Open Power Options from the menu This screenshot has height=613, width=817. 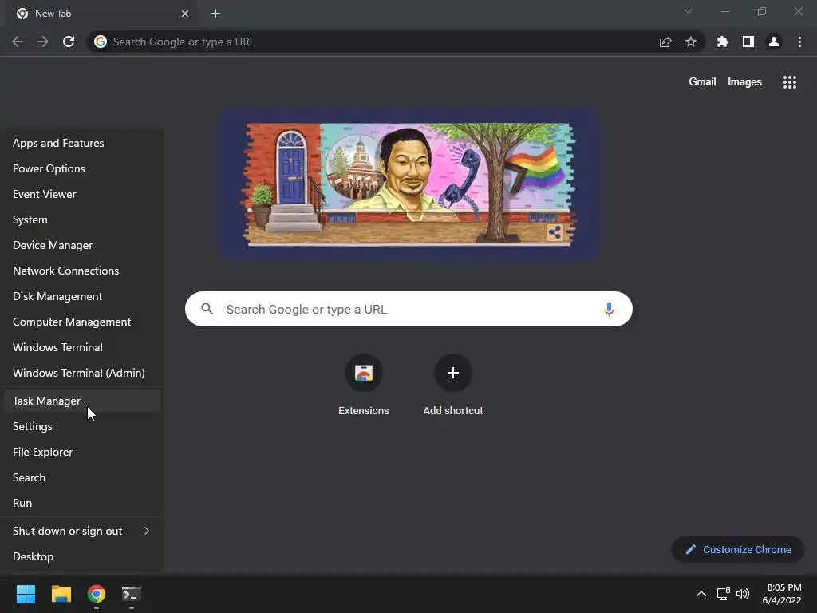(x=82, y=168)
